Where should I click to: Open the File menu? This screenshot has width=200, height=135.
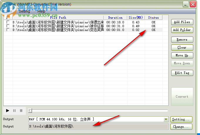point(9,11)
